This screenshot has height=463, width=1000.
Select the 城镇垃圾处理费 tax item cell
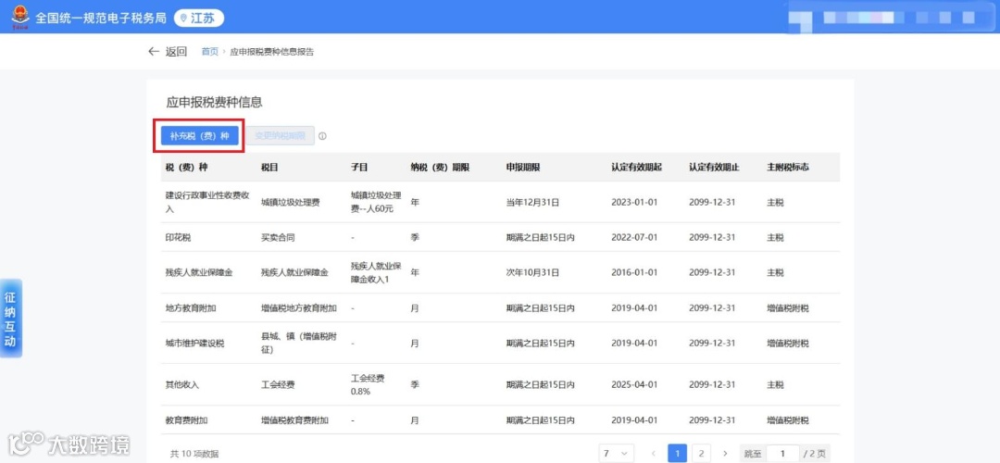(290, 202)
